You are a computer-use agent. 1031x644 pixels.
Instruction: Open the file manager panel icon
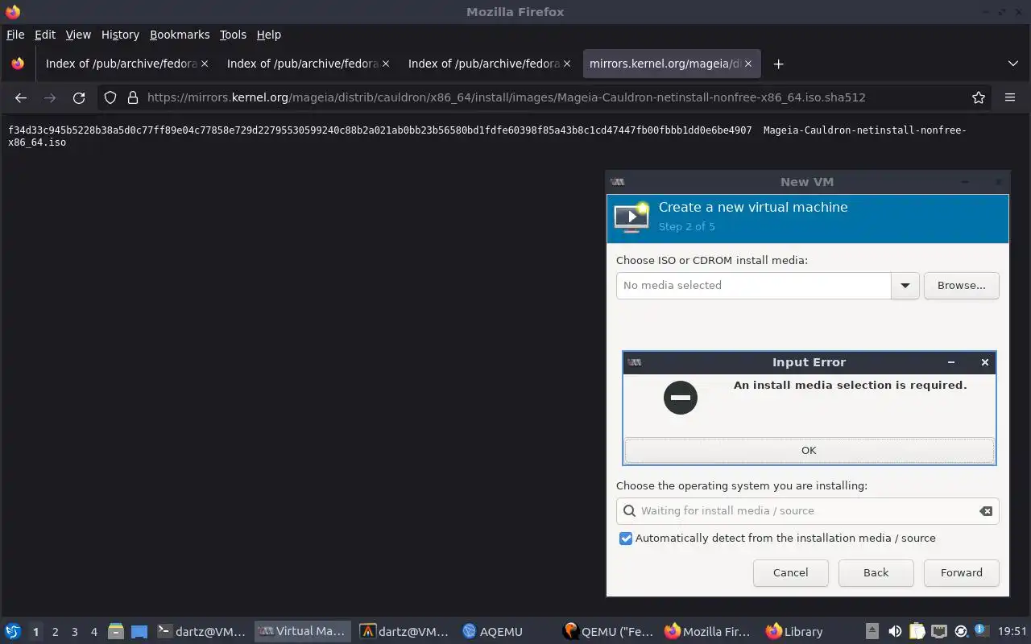(x=116, y=632)
